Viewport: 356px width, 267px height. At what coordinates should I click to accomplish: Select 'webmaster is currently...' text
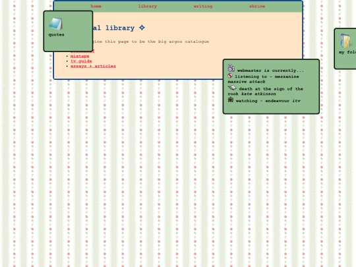point(270,71)
